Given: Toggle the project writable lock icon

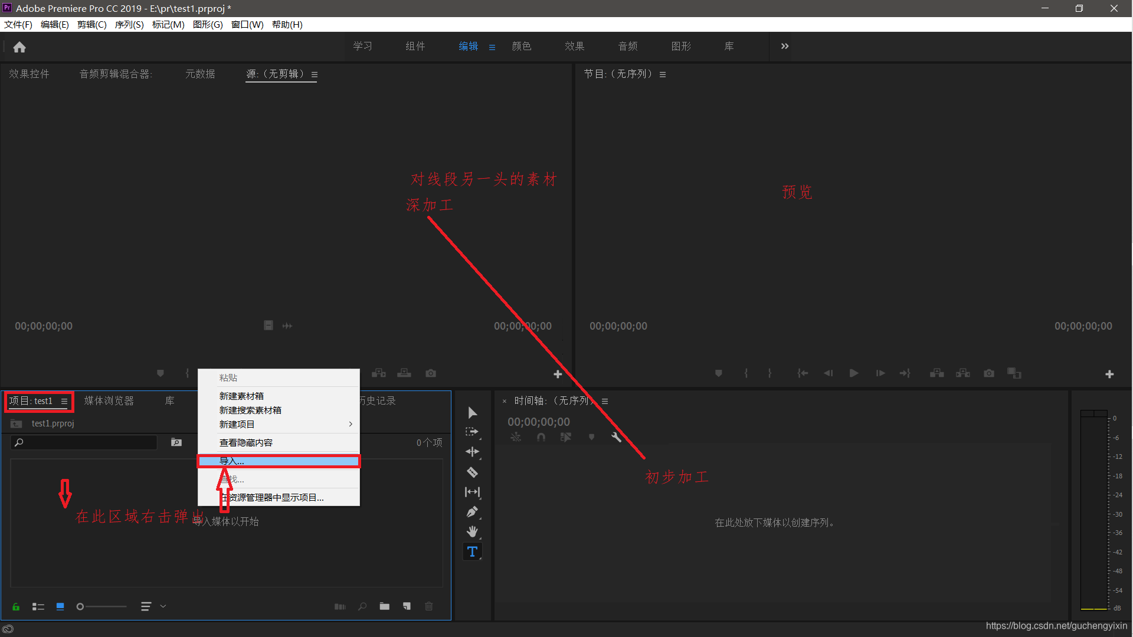Looking at the screenshot, I should [16, 606].
